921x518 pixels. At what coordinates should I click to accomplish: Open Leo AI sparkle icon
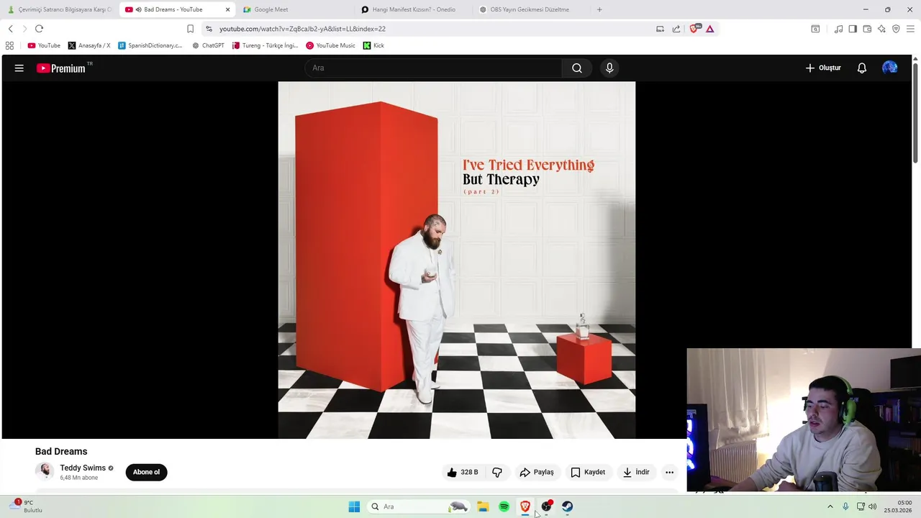[881, 29]
